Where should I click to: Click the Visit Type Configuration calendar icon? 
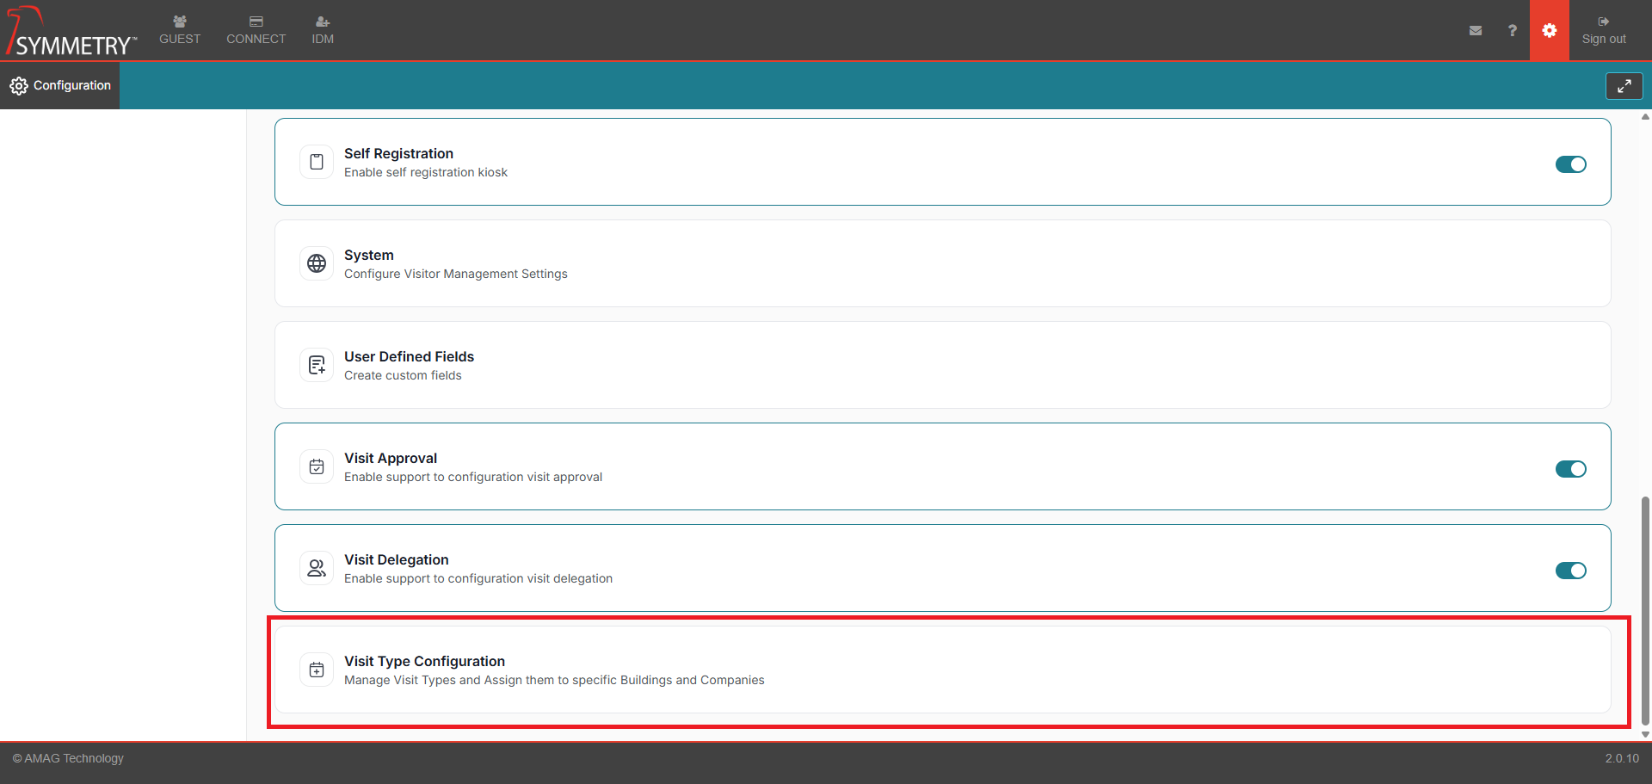pyautogui.click(x=317, y=670)
